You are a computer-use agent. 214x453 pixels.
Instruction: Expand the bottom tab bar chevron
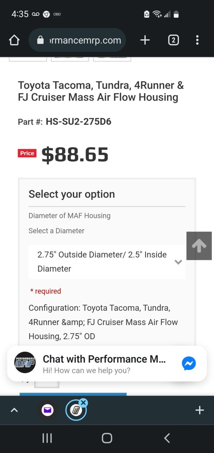14,410
